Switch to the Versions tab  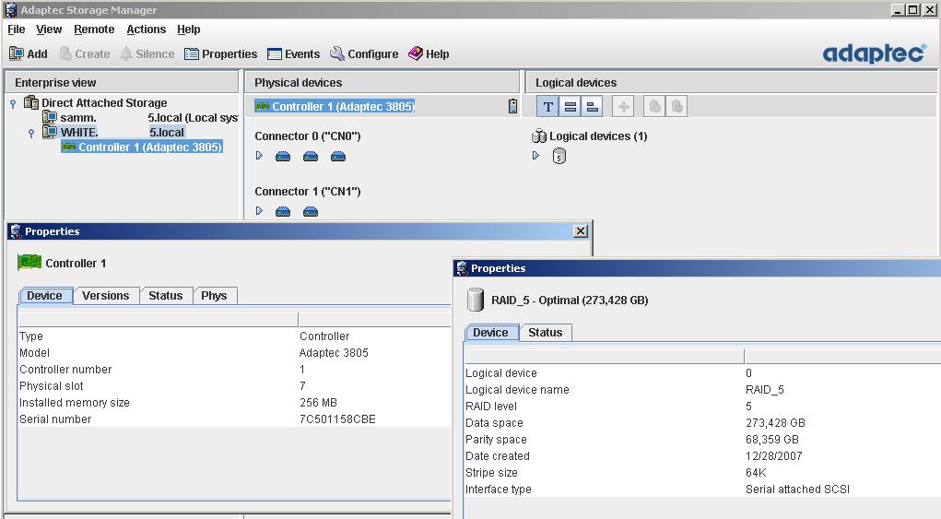click(x=106, y=296)
